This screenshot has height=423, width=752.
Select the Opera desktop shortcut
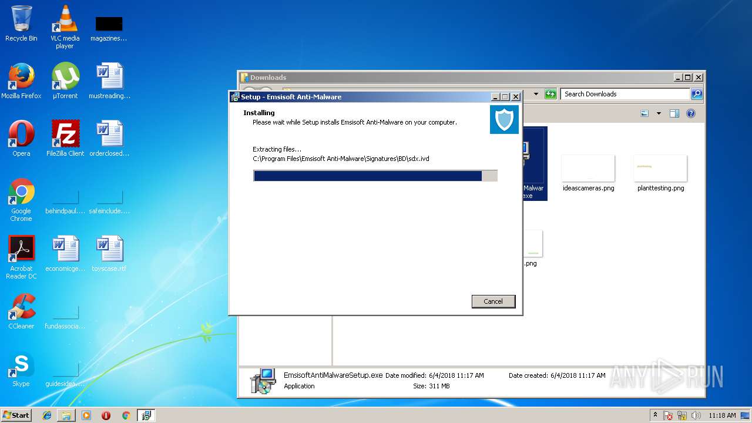[x=21, y=139]
